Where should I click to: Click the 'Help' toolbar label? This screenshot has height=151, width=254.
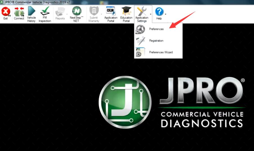tap(159, 19)
